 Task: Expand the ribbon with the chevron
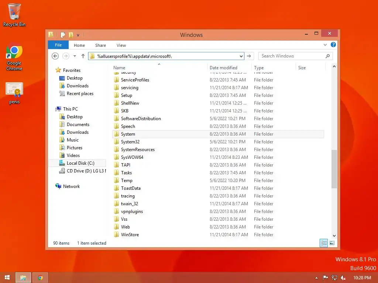(325, 45)
